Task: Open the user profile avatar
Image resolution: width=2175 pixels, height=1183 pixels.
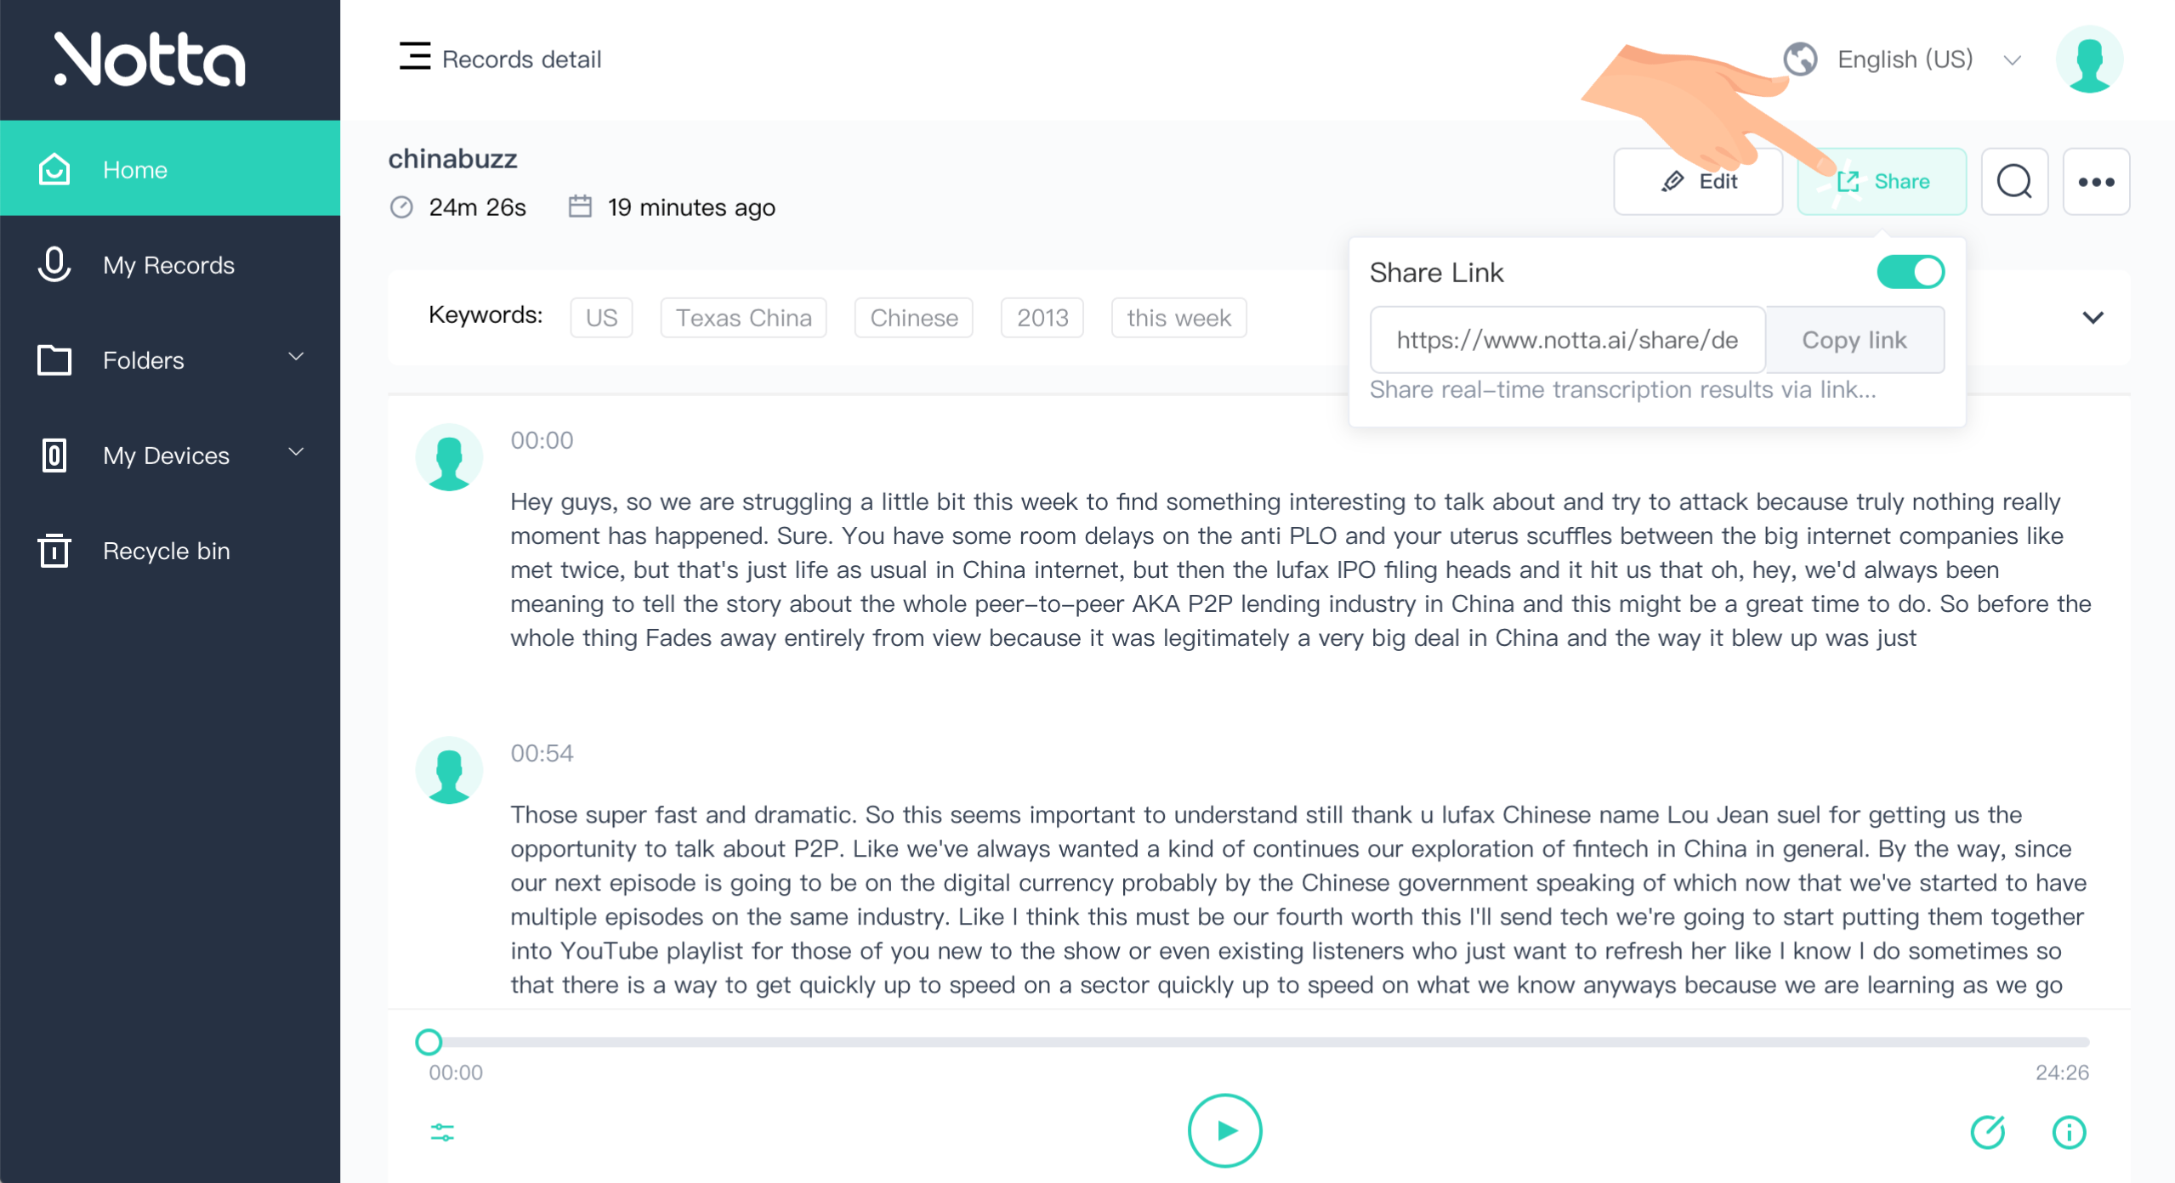Action: coord(2088,59)
